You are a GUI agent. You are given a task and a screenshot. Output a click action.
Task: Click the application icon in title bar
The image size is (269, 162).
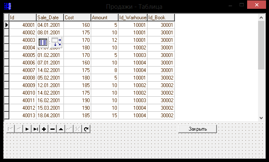click(x=8, y=6)
